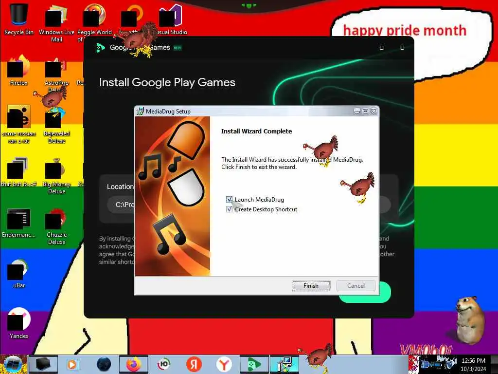Open the Yandex desktop icon
The image size is (498, 374).
(19, 323)
